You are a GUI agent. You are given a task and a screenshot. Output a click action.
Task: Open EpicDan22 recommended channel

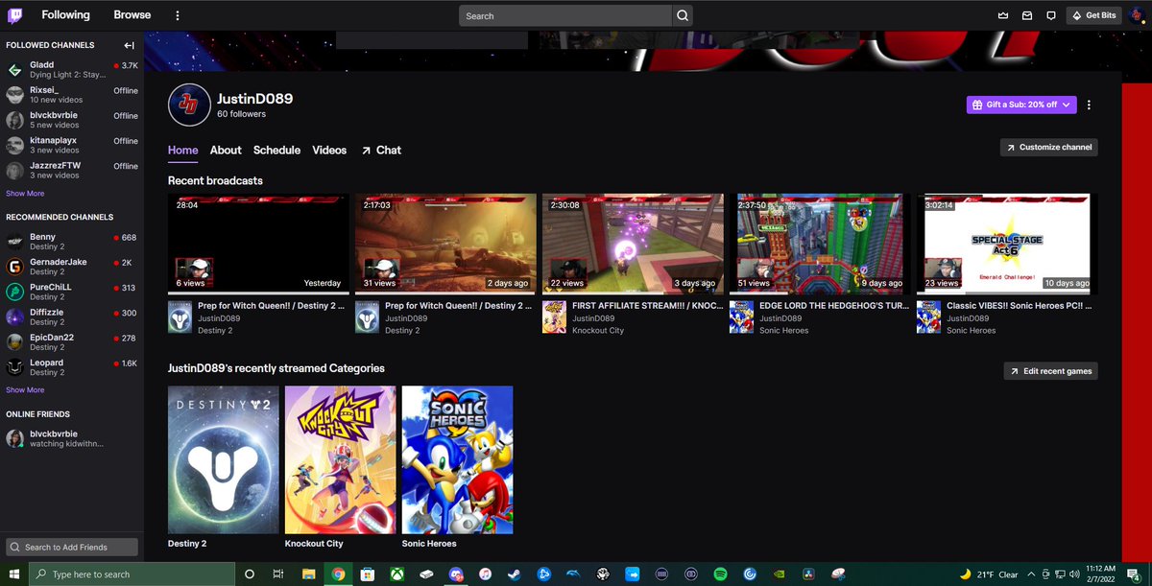click(72, 342)
